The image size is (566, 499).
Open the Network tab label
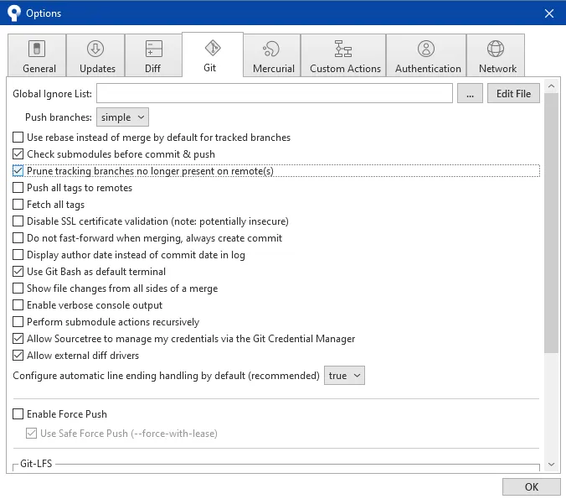click(498, 69)
